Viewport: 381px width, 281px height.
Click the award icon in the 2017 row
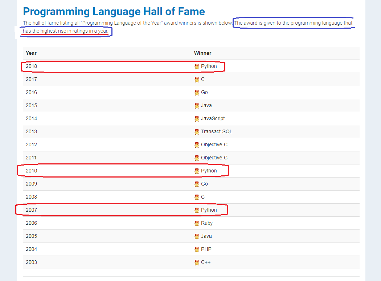pyautogui.click(x=197, y=80)
